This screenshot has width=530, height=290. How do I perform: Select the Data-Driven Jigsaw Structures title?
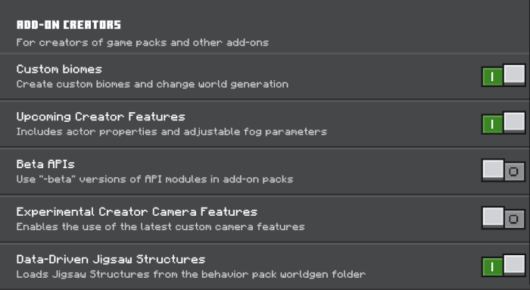pos(111,260)
